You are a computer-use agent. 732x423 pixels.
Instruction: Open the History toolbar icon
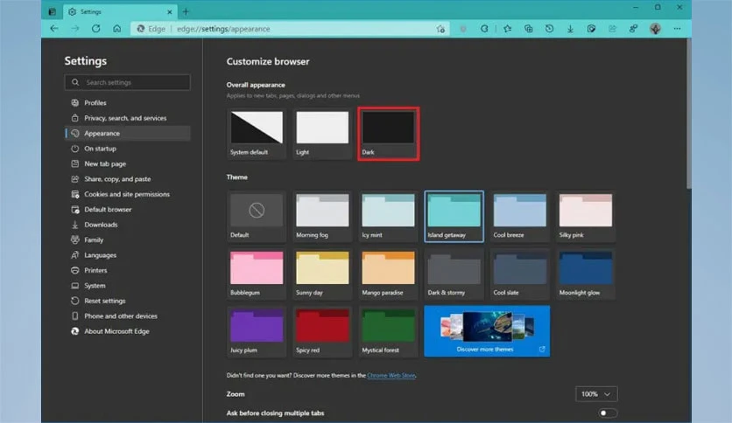point(549,29)
